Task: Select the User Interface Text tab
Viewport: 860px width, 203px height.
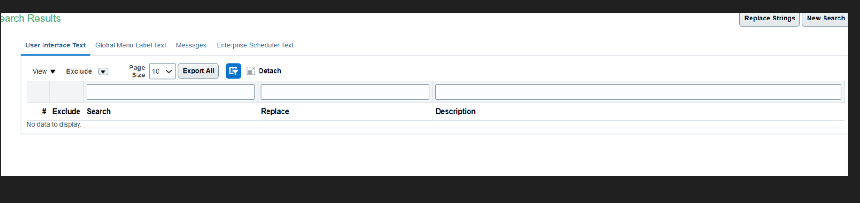Action: pyautogui.click(x=55, y=45)
